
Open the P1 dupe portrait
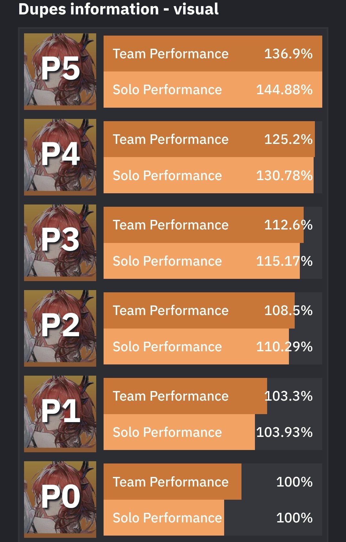60,413
